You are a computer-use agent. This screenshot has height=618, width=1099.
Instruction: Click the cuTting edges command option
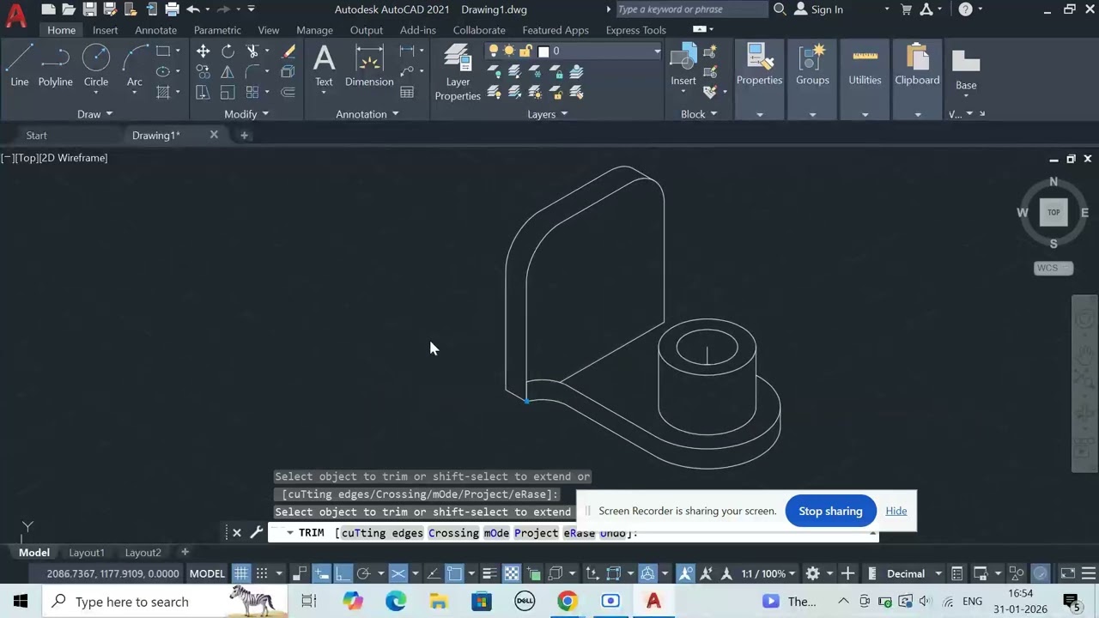[x=382, y=533]
